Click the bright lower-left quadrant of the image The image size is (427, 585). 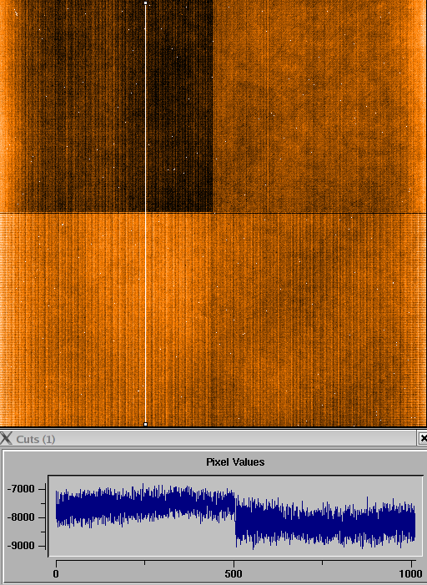pyautogui.click(x=106, y=320)
